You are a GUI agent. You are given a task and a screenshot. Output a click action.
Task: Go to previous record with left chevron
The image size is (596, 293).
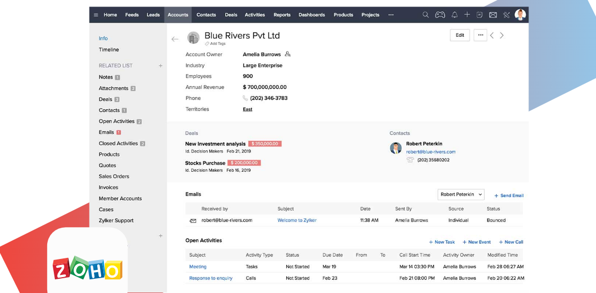pyautogui.click(x=492, y=35)
